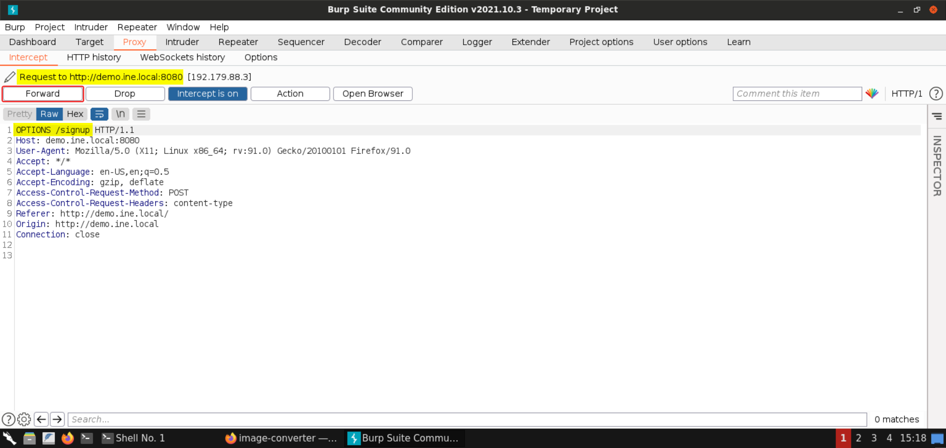Switch to Pretty view

click(x=20, y=114)
